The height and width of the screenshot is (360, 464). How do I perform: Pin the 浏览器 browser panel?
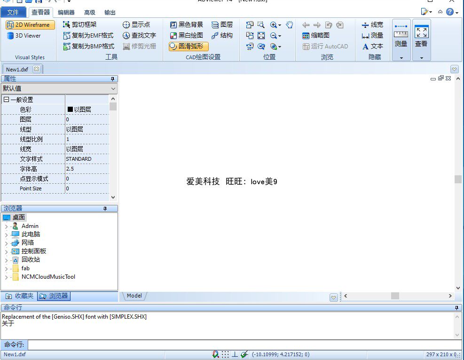pyautogui.click(x=105, y=209)
